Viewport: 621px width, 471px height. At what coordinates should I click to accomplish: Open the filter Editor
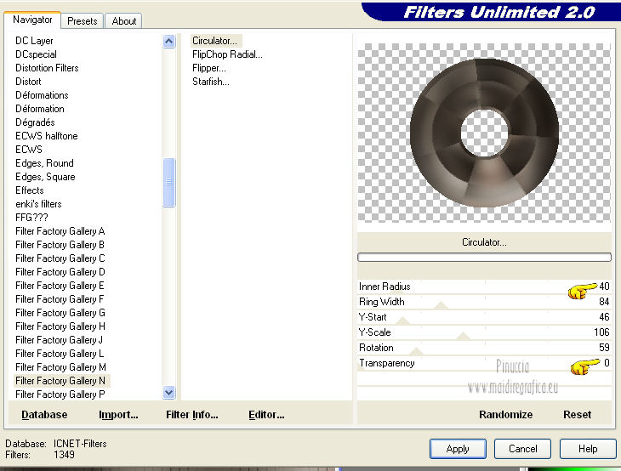tap(266, 415)
